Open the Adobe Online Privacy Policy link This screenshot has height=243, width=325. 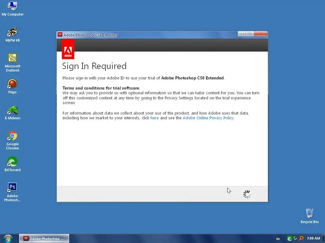209,118
